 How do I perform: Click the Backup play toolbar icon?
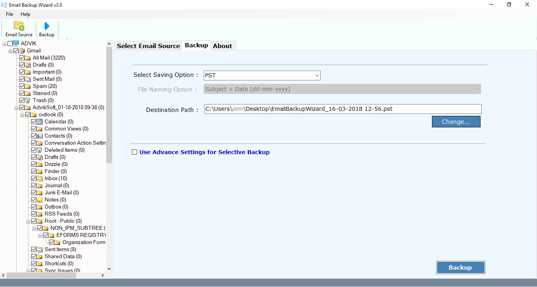[x=47, y=26]
